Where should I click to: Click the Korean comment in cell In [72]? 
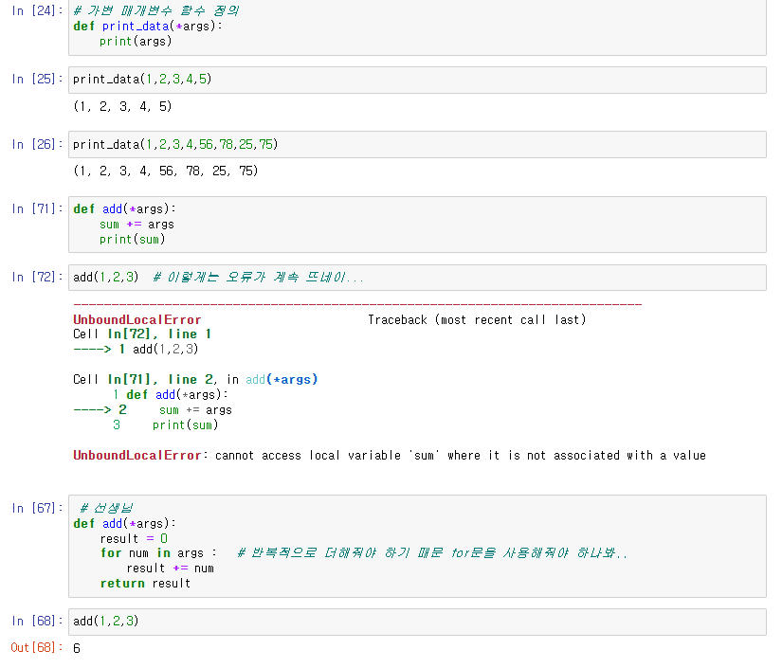coord(259,278)
